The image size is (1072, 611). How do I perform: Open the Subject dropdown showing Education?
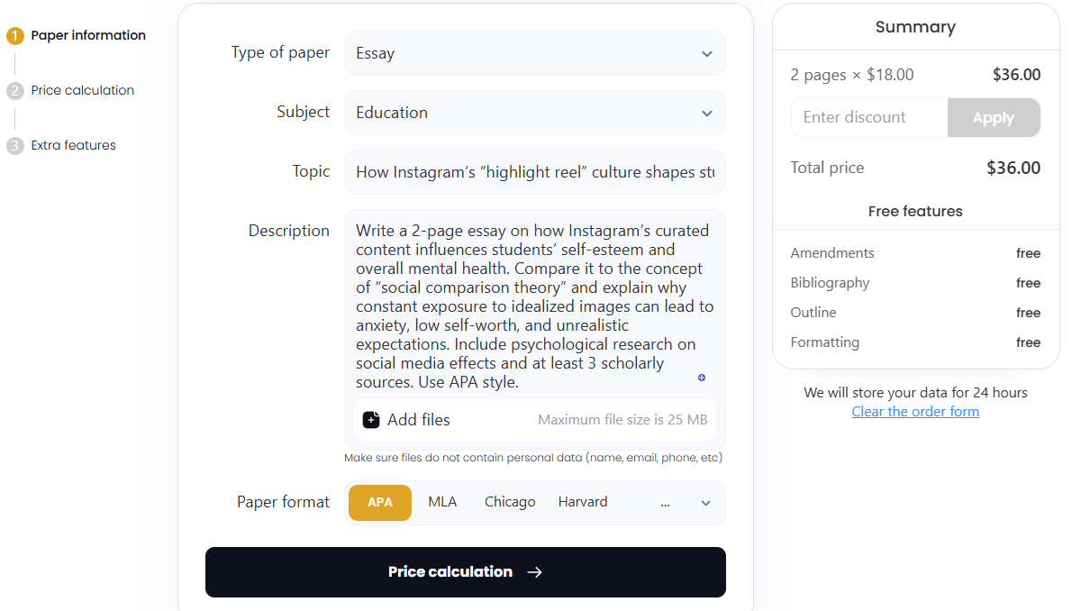534,113
